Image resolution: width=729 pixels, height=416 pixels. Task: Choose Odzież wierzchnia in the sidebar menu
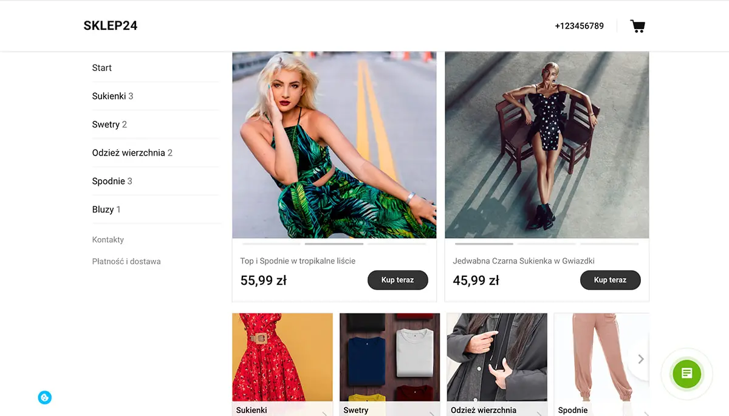129,153
